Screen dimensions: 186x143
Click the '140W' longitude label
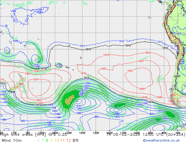82,133
